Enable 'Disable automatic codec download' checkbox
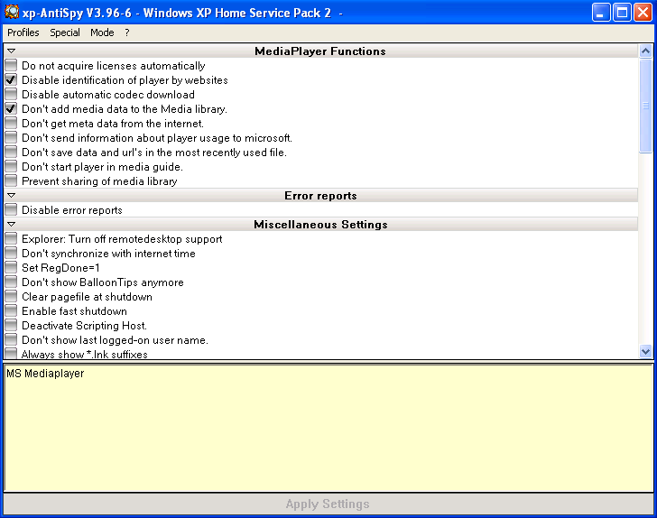 (11, 94)
